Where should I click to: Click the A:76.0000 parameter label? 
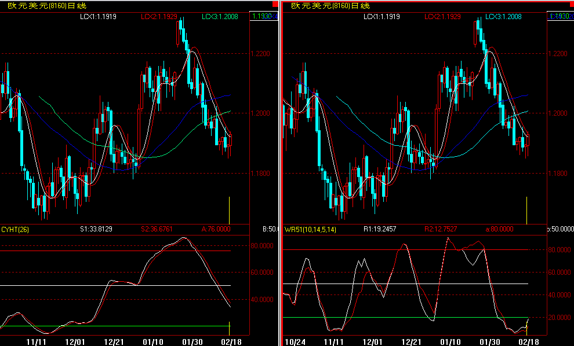point(216,229)
